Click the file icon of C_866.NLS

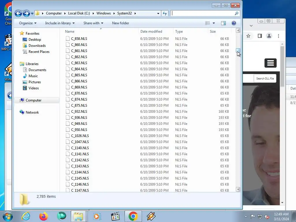[68, 81]
